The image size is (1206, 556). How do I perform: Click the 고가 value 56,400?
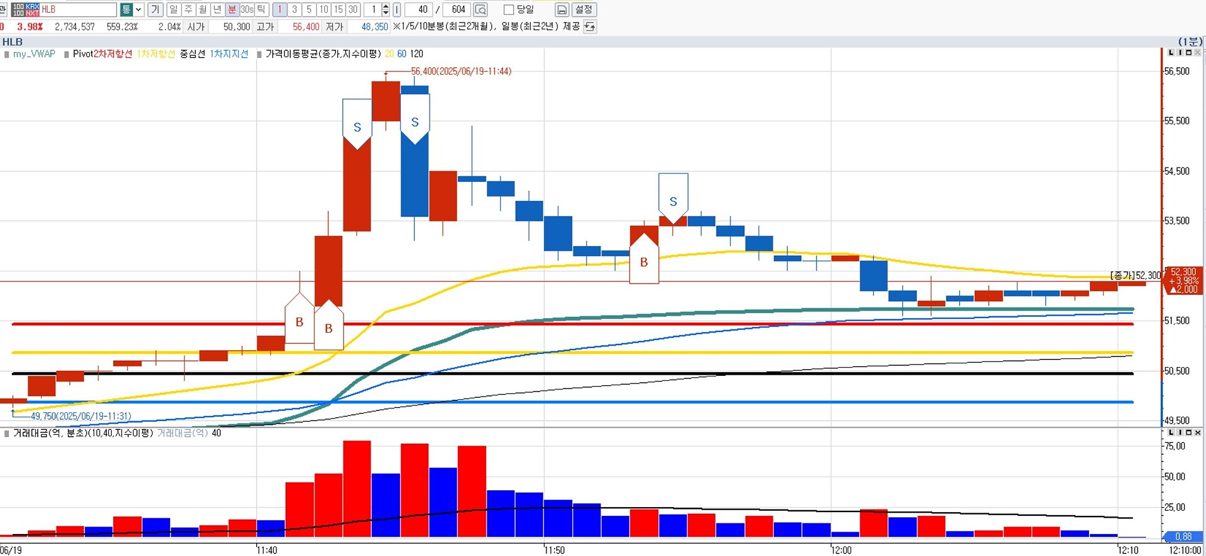pos(306,26)
